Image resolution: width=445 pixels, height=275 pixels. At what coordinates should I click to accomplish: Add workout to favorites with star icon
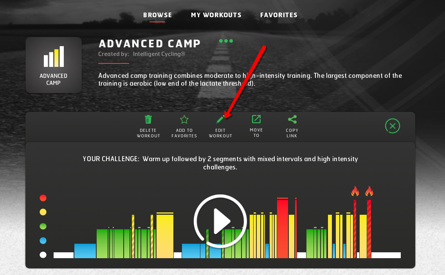184,119
